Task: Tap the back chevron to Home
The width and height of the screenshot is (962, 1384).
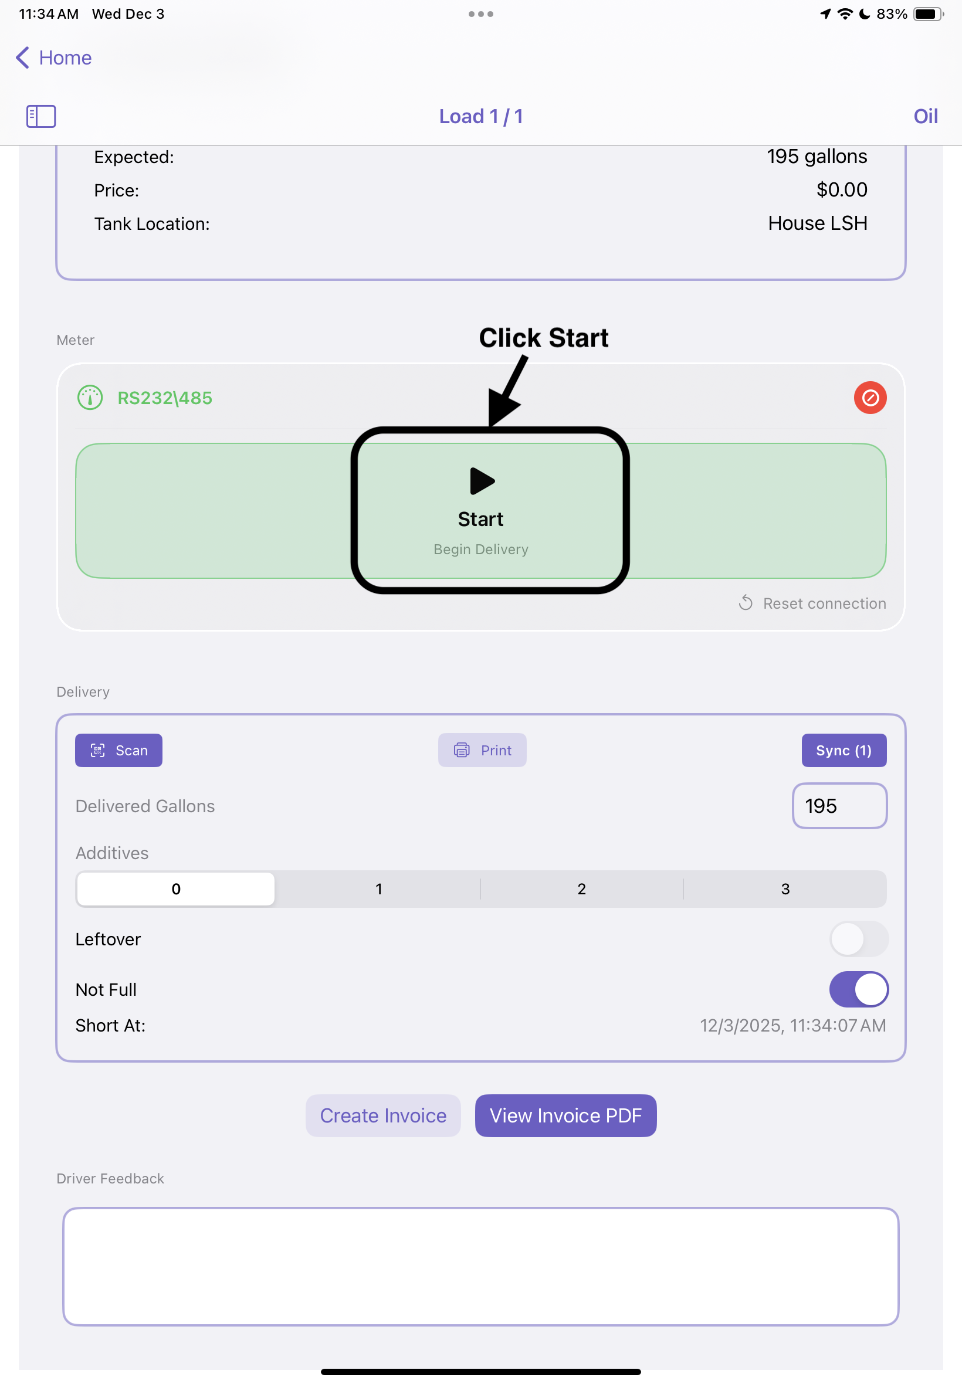Action: tap(22, 58)
